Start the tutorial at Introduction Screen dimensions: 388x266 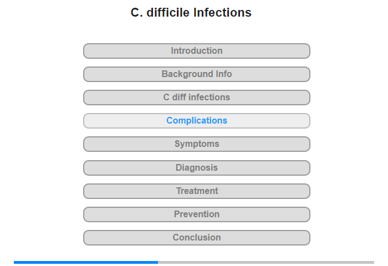pyautogui.click(x=196, y=51)
